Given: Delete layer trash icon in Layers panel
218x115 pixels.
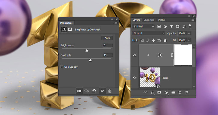Looking at the screenshot, I should click(187, 93).
